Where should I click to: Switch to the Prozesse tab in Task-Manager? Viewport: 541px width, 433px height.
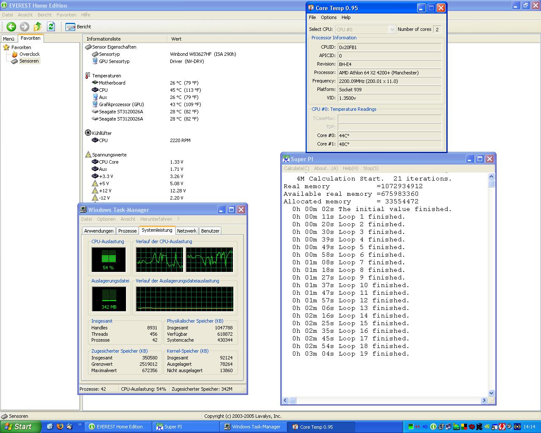pyautogui.click(x=127, y=231)
